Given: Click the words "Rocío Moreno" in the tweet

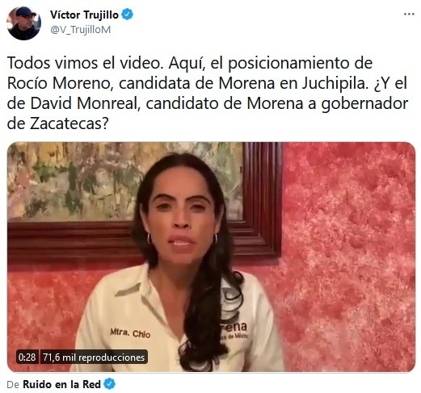Looking at the screenshot, I should click(x=59, y=83).
